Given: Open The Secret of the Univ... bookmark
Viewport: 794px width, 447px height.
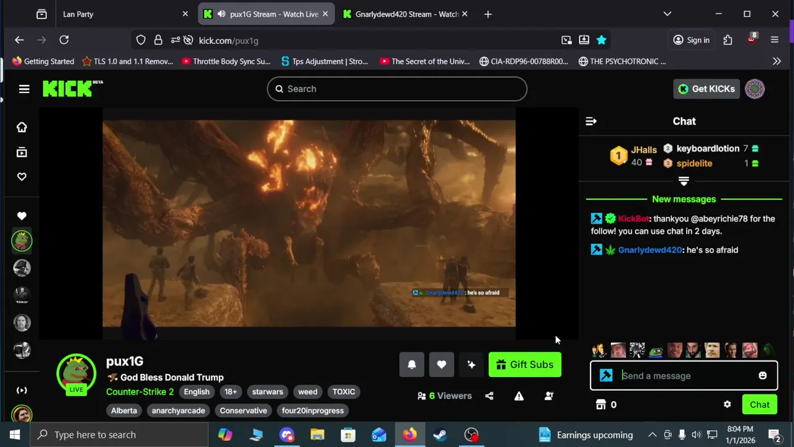Looking at the screenshot, I should pyautogui.click(x=425, y=61).
